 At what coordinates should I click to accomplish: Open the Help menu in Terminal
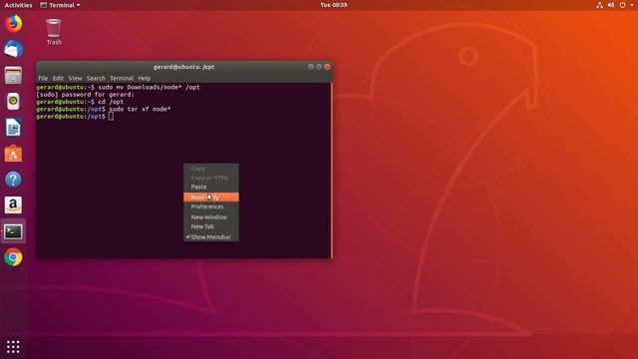[144, 78]
